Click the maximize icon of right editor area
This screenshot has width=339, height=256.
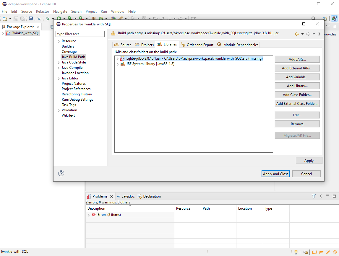click(x=335, y=27)
